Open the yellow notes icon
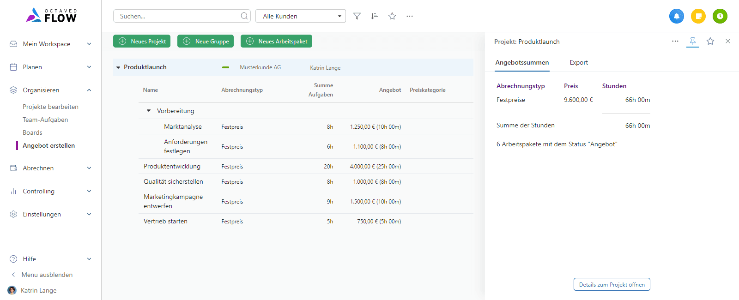 pyautogui.click(x=698, y=16)
